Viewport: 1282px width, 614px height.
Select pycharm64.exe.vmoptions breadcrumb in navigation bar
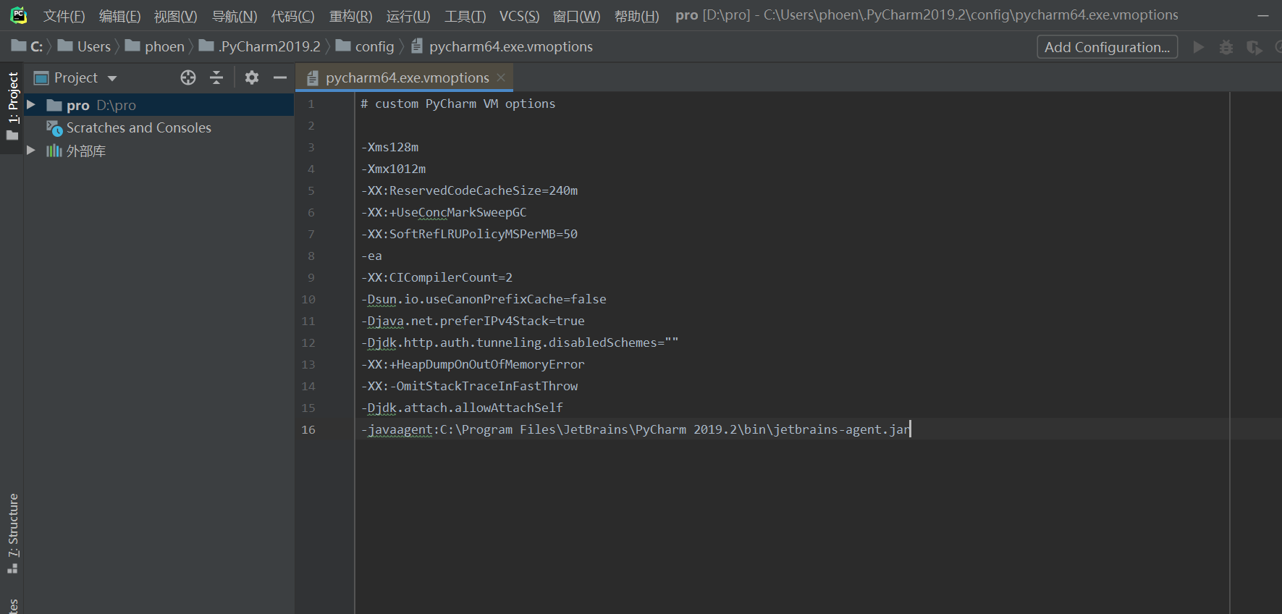(x=502, y=46)
